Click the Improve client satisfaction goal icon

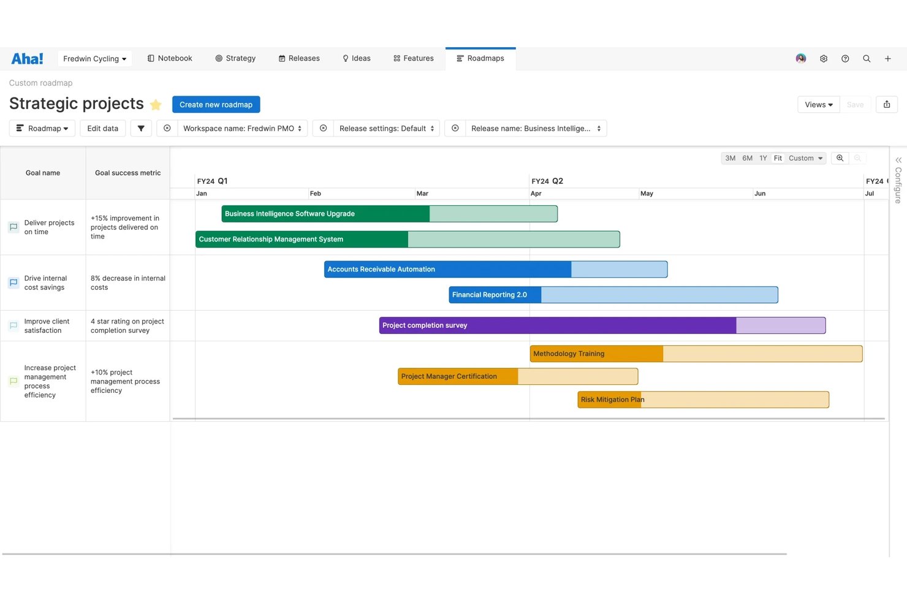(x=13, y=325)
